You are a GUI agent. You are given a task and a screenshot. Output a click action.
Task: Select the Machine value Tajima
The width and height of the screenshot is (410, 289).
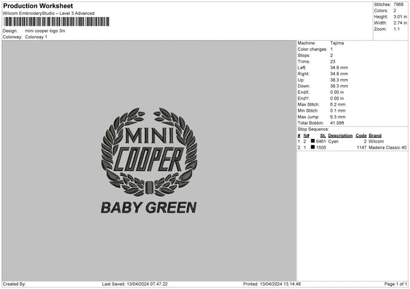click(337, 43)
